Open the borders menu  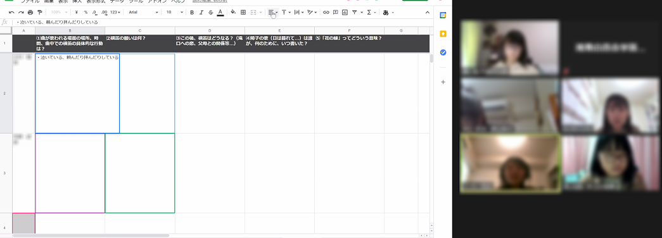coord(243,13)
